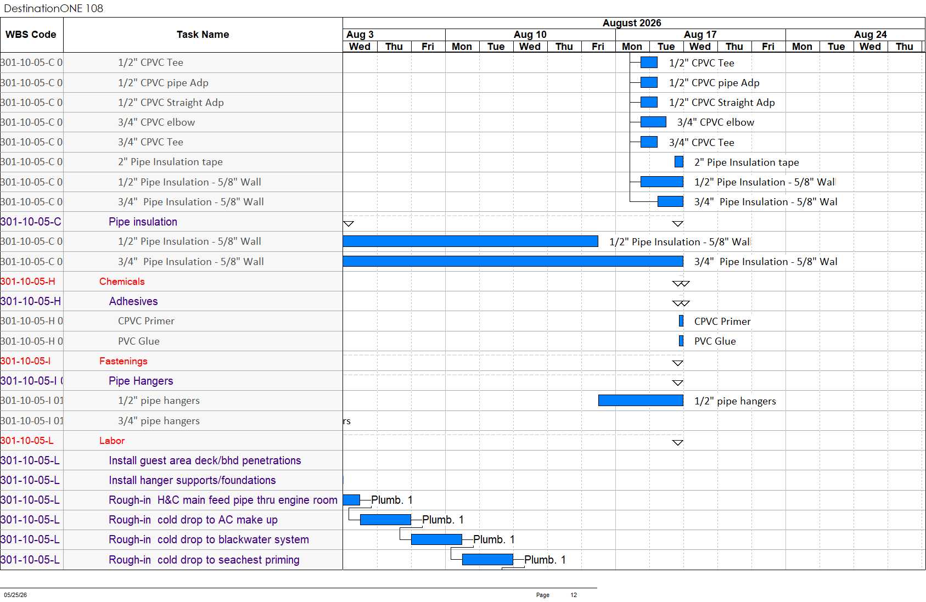Click the 1/2" pipe hangers Gantt bar
926x602 pixels.
[641, 401]
